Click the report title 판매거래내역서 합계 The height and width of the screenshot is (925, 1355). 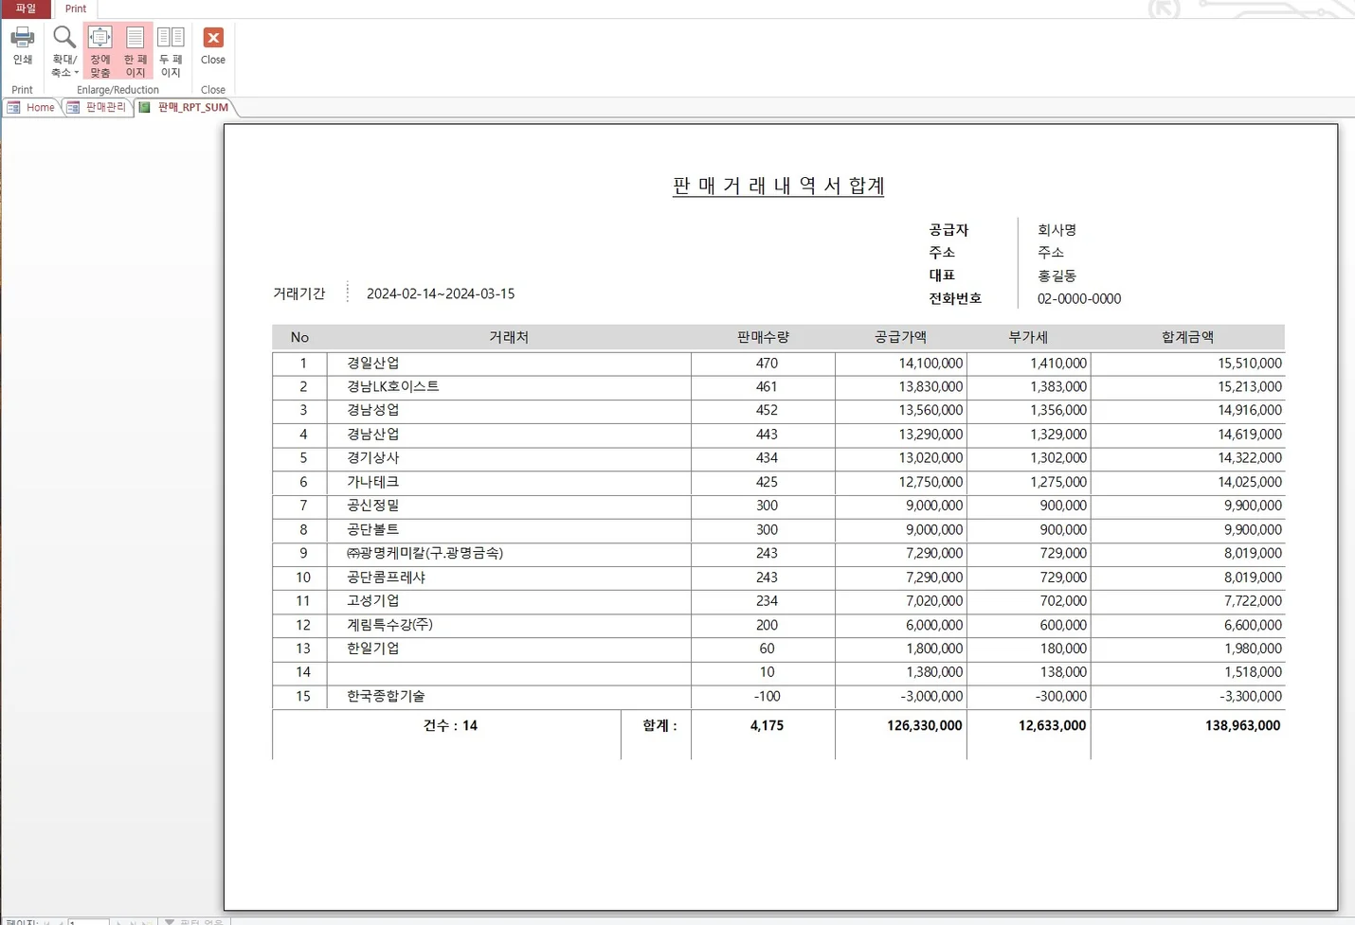(778, 186)
